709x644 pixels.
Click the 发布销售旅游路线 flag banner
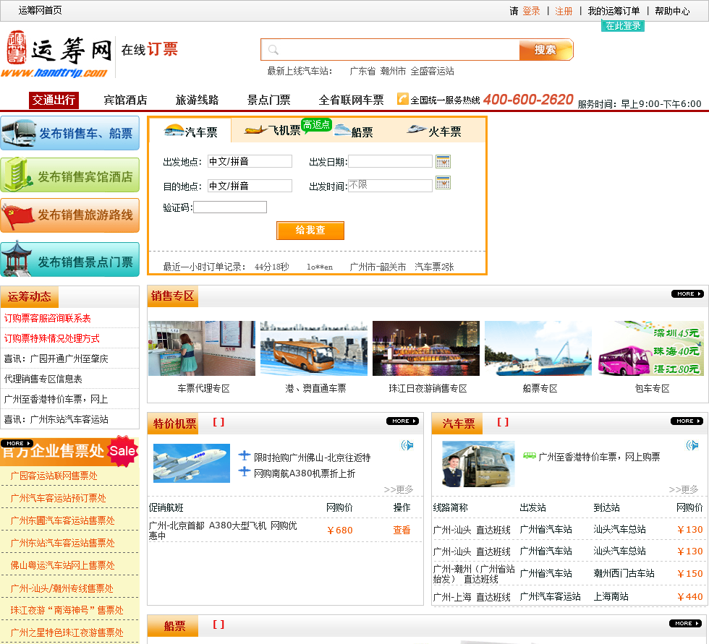[x=70, y=215]
